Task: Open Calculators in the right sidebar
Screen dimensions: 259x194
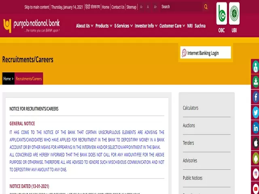Action: (191, 108)
